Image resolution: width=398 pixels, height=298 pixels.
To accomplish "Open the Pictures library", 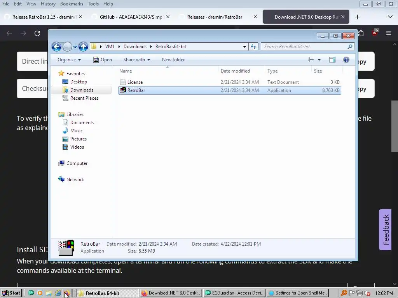I will pos(78,139).
